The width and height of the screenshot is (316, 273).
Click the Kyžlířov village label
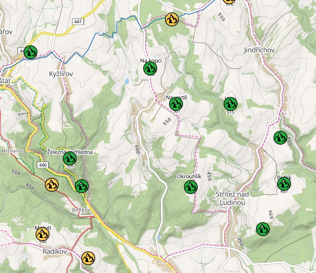pos(61,73)
